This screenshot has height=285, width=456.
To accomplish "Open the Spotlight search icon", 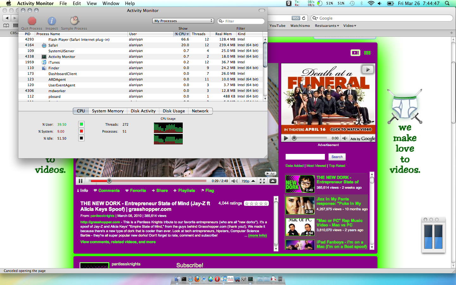I will point(447,3).
